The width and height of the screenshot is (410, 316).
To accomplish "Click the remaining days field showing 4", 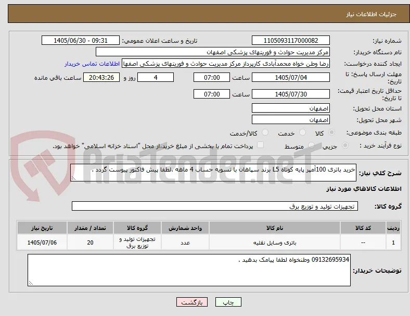I will click(156, 77).
